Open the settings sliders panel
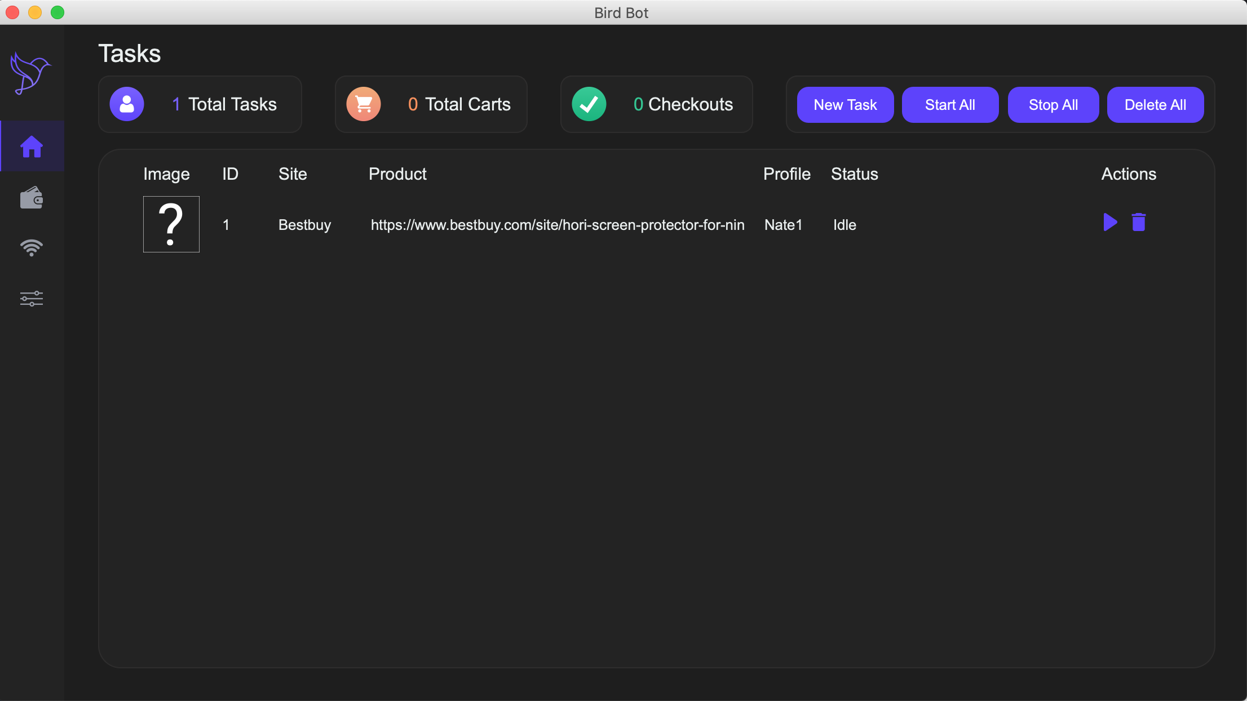Viewport: 1247px width, 701px height. point(32,299)
